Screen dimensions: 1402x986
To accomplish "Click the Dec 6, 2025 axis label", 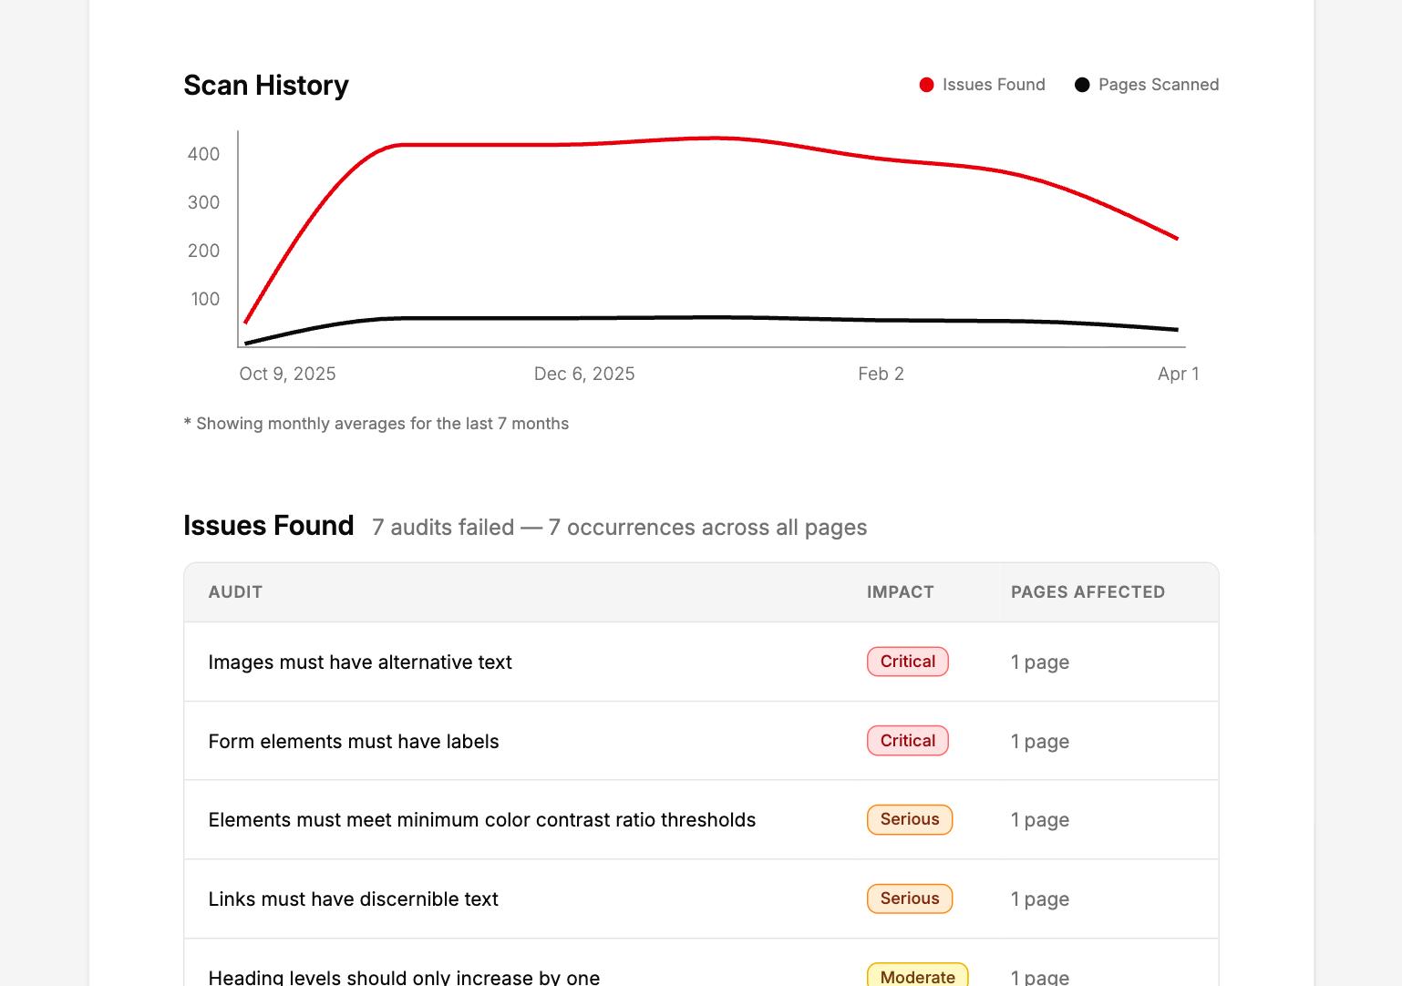I will [584, 374].
